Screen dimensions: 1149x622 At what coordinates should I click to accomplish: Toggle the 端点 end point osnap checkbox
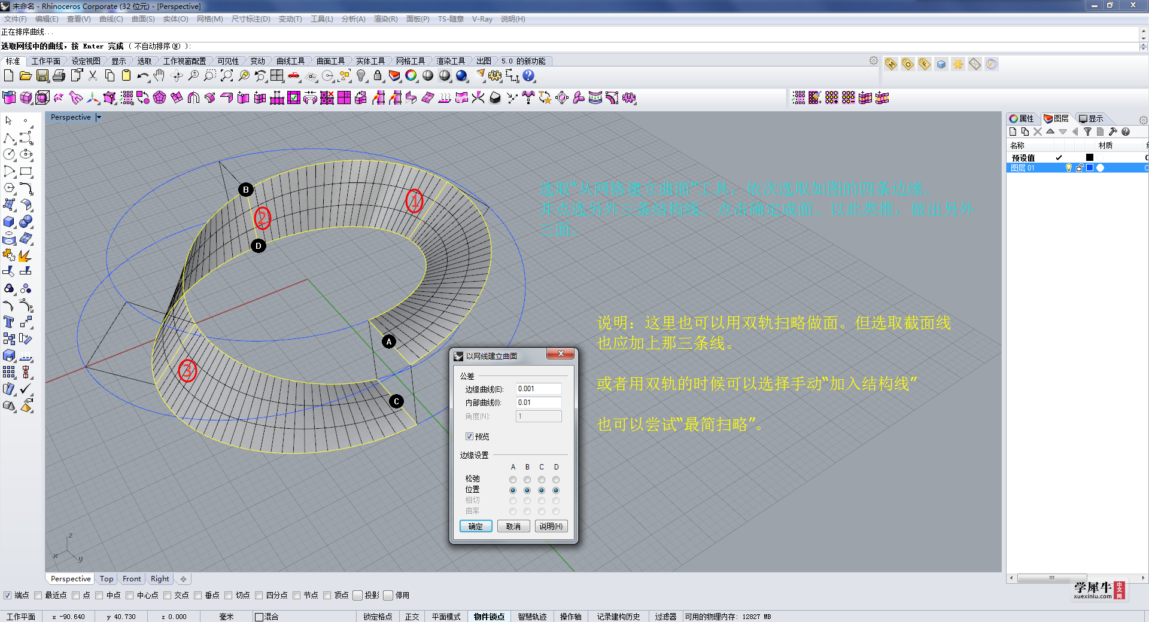tap(7, 595)
